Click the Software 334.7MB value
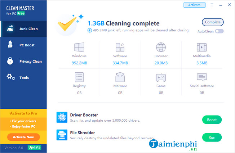The image size is (235, 153). (x=120, y=63)
